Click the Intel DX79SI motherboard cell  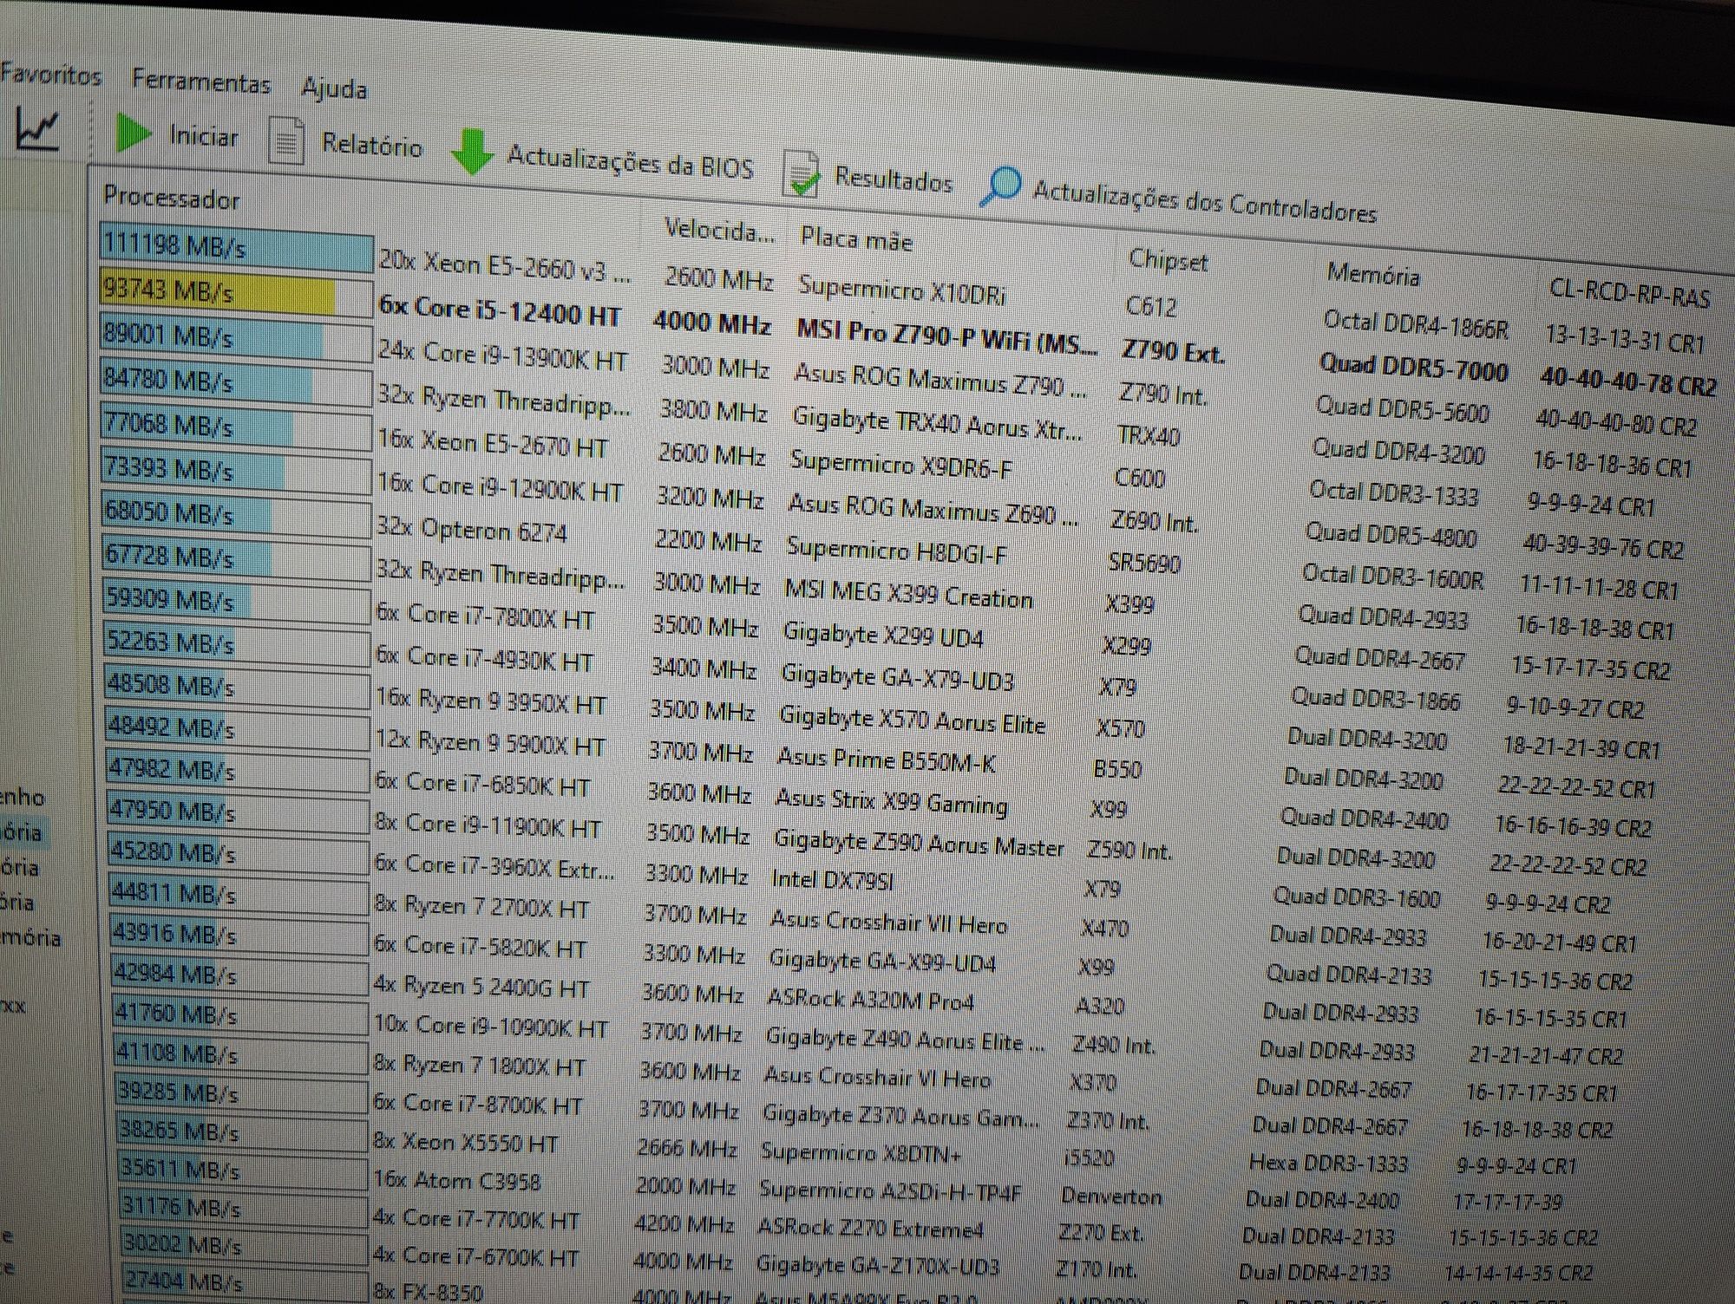coord(833,880)
